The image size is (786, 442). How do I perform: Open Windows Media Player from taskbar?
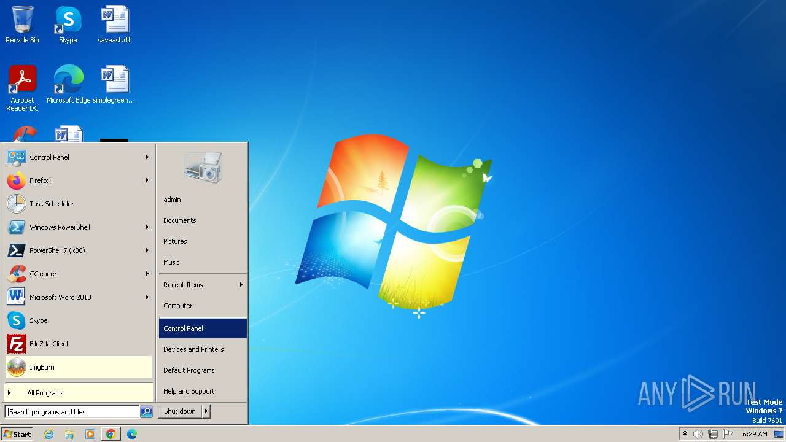point(90,434)
